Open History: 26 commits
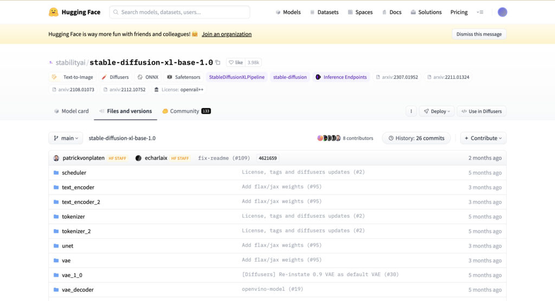The height and width of the screenshot is (301, 555). pyautogui.click(x=416, y=138)
